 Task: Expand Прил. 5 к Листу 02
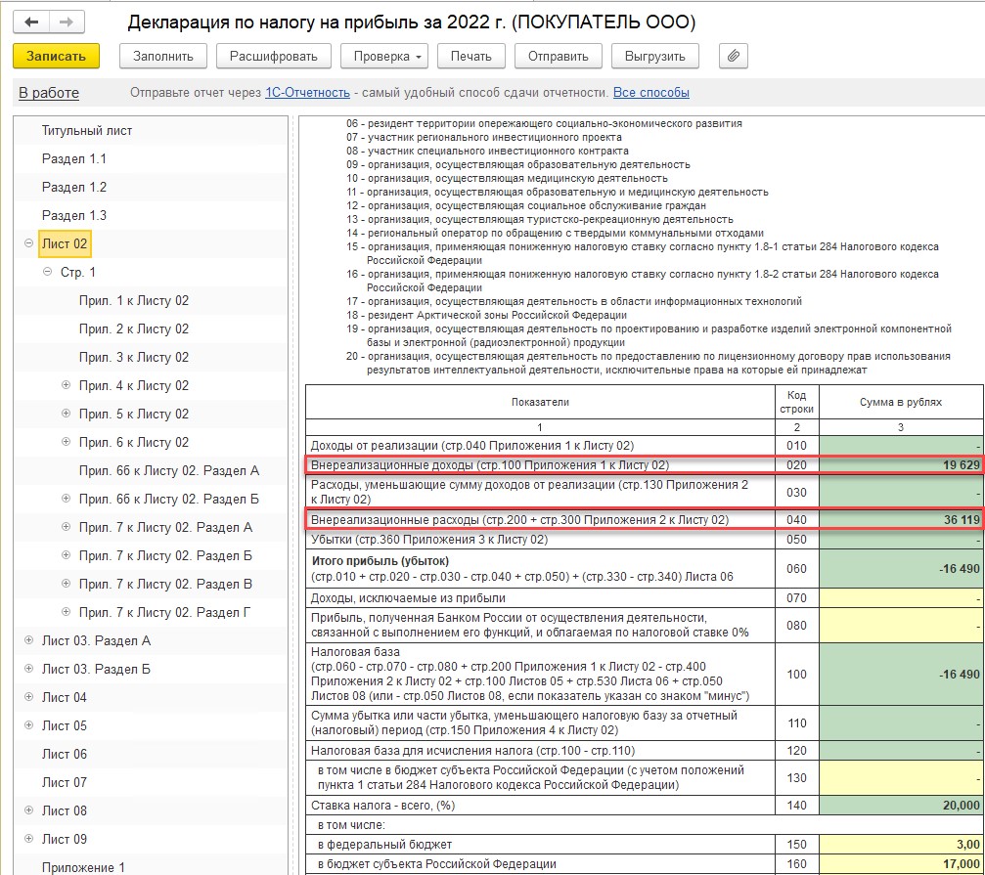pos(66,413)
